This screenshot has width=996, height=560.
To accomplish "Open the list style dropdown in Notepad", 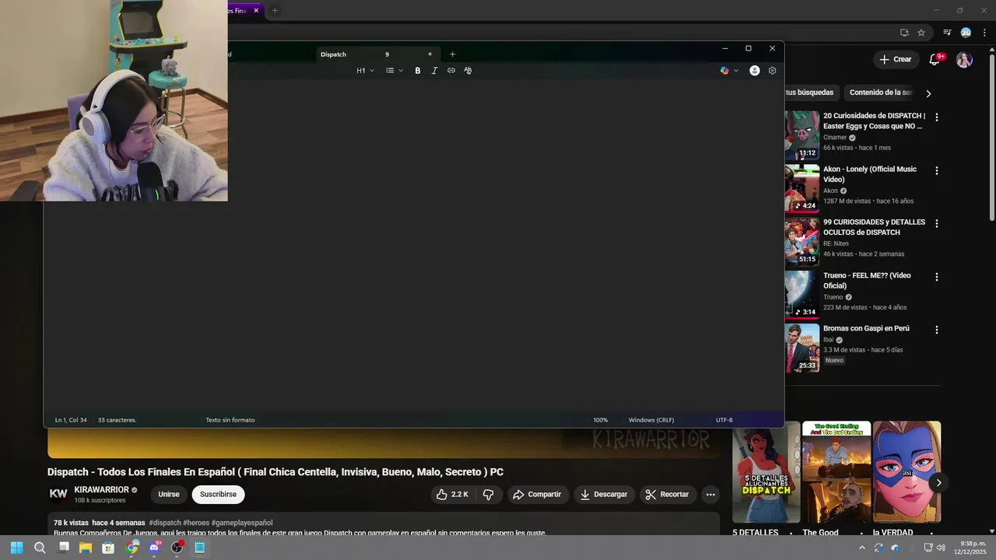I will [x=395, y=71].
